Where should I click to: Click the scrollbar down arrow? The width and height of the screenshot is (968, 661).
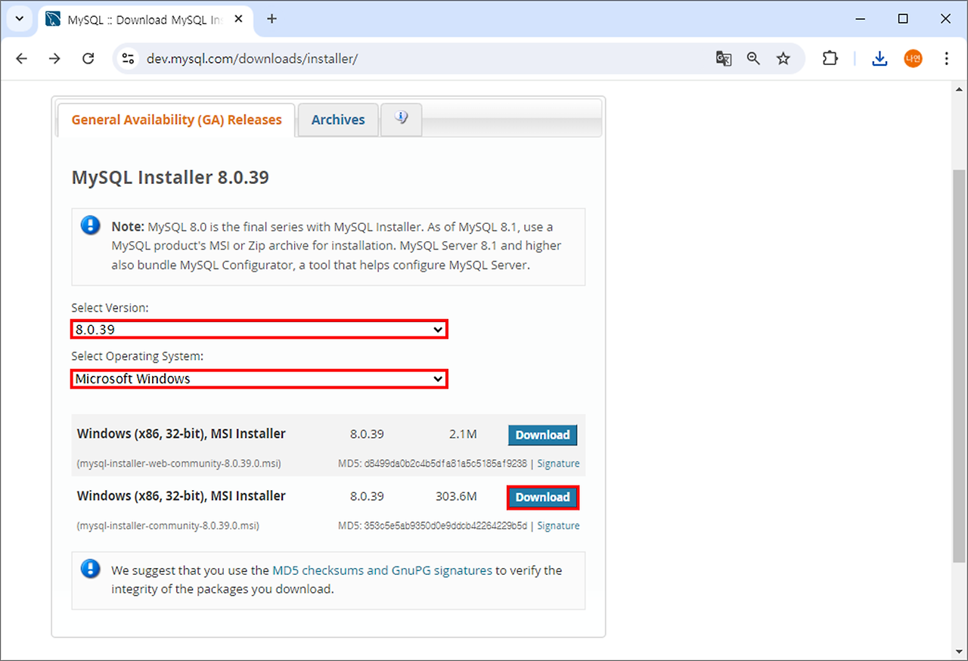coord(958,652)
